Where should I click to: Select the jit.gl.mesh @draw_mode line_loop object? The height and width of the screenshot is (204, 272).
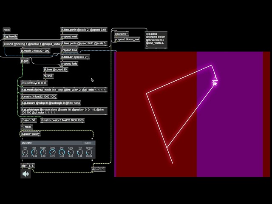tap(64, 90)
